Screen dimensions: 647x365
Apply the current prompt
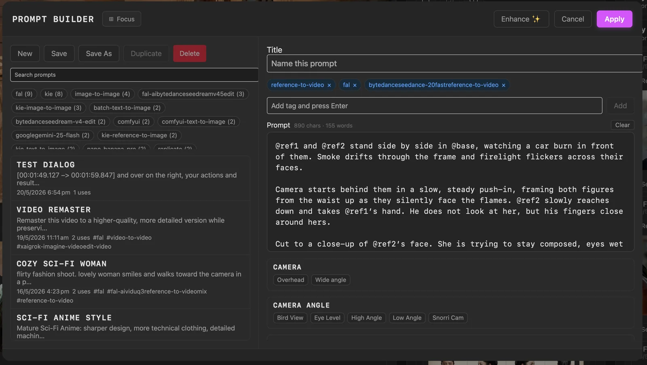click(614, 19)
